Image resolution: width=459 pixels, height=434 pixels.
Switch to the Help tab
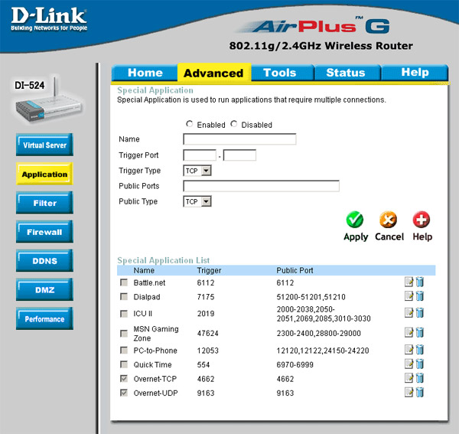point(415,72)
